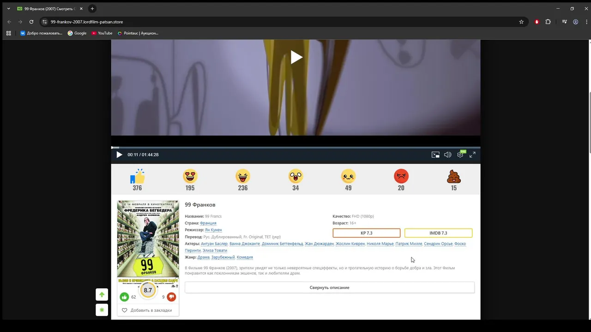Image resolution: width=591 pixels, height=332 pixels.
Task: Open actor Антуан Баслер link
Action: pyautogui.click(x=214, y=244)
